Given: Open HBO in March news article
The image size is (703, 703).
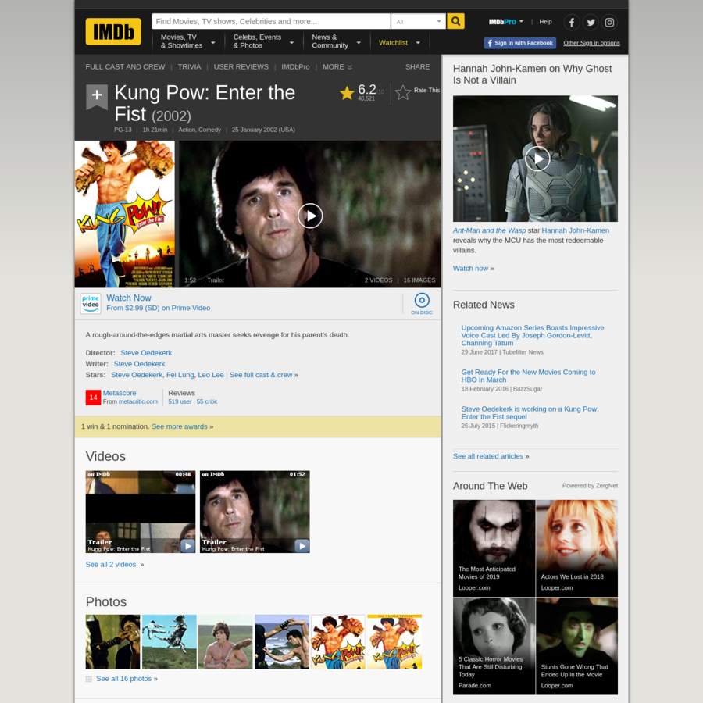Looking at the screenshot, I should click(x=528, y=376).
